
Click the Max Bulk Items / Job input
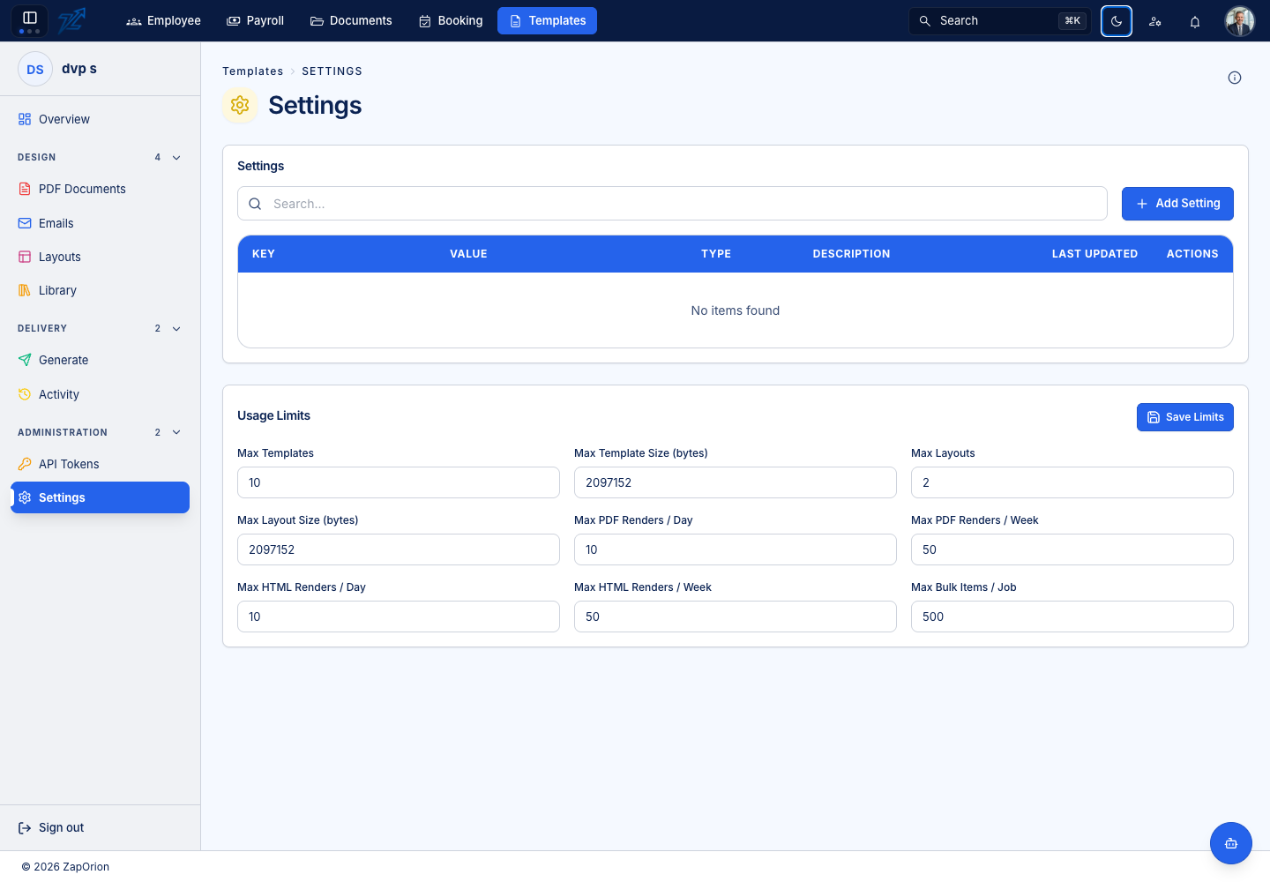coord(1072,617)
